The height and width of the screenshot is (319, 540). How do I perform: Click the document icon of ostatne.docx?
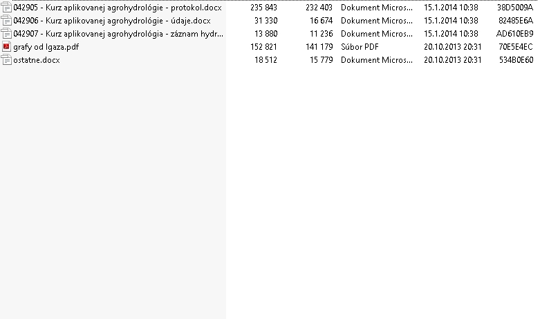tap(7, 60)
